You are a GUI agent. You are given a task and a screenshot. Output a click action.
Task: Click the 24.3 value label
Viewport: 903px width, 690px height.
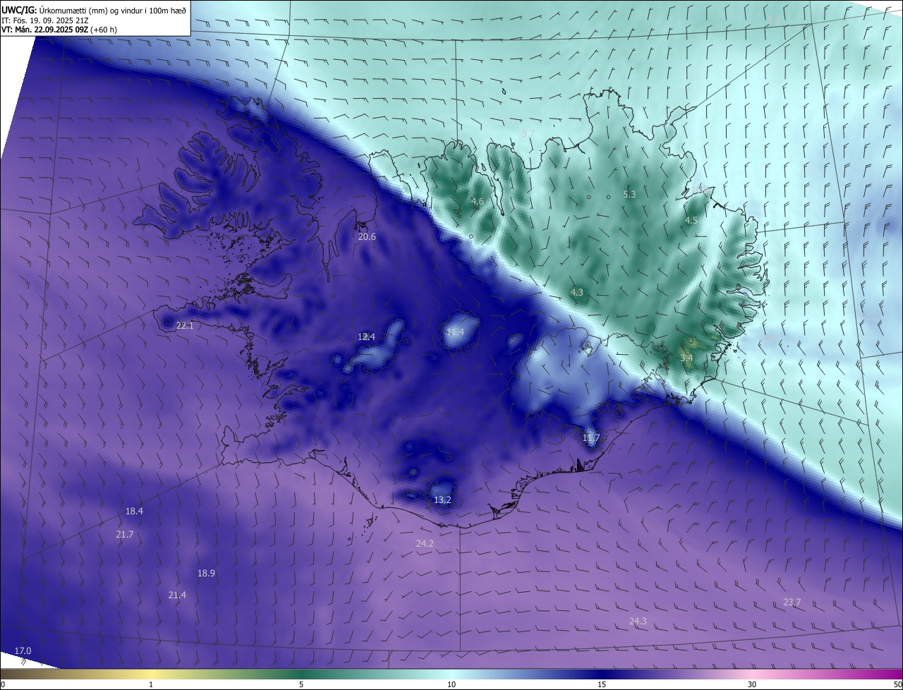[638, 621]
